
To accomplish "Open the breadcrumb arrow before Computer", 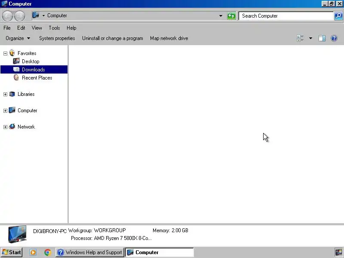I will pos(43,15).
